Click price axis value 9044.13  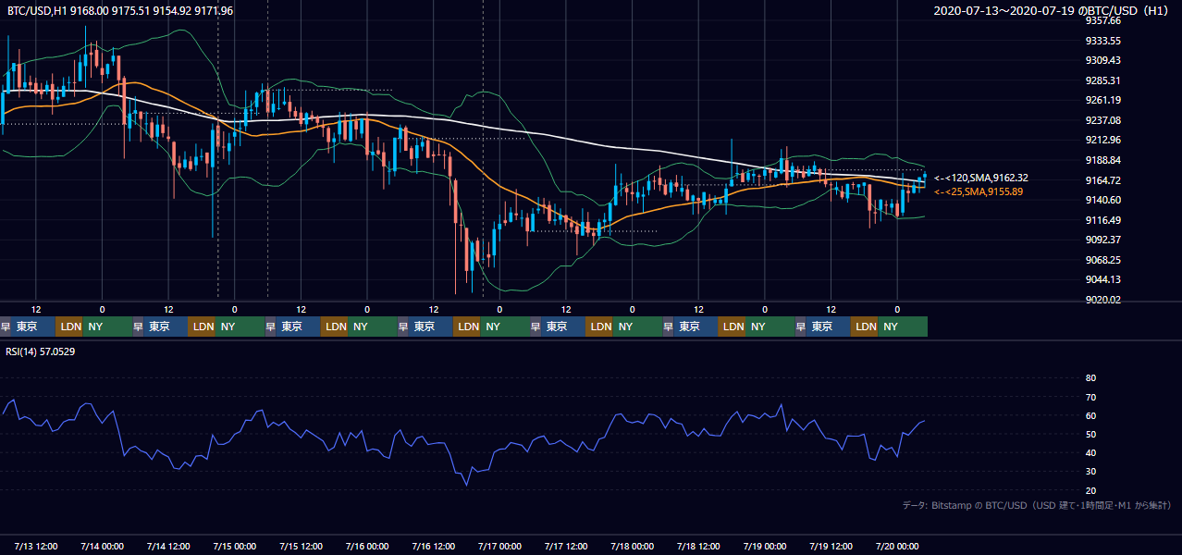coord(1103,279)
